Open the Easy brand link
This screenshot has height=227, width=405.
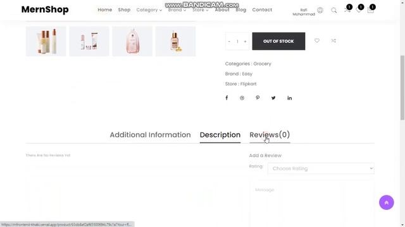tap(247, 74)
